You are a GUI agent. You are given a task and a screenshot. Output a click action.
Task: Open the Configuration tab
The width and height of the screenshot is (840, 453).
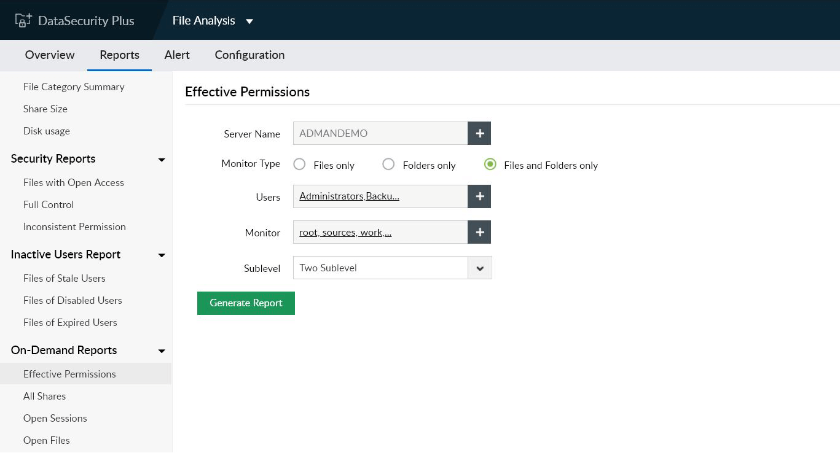click(x=249, y=55)
